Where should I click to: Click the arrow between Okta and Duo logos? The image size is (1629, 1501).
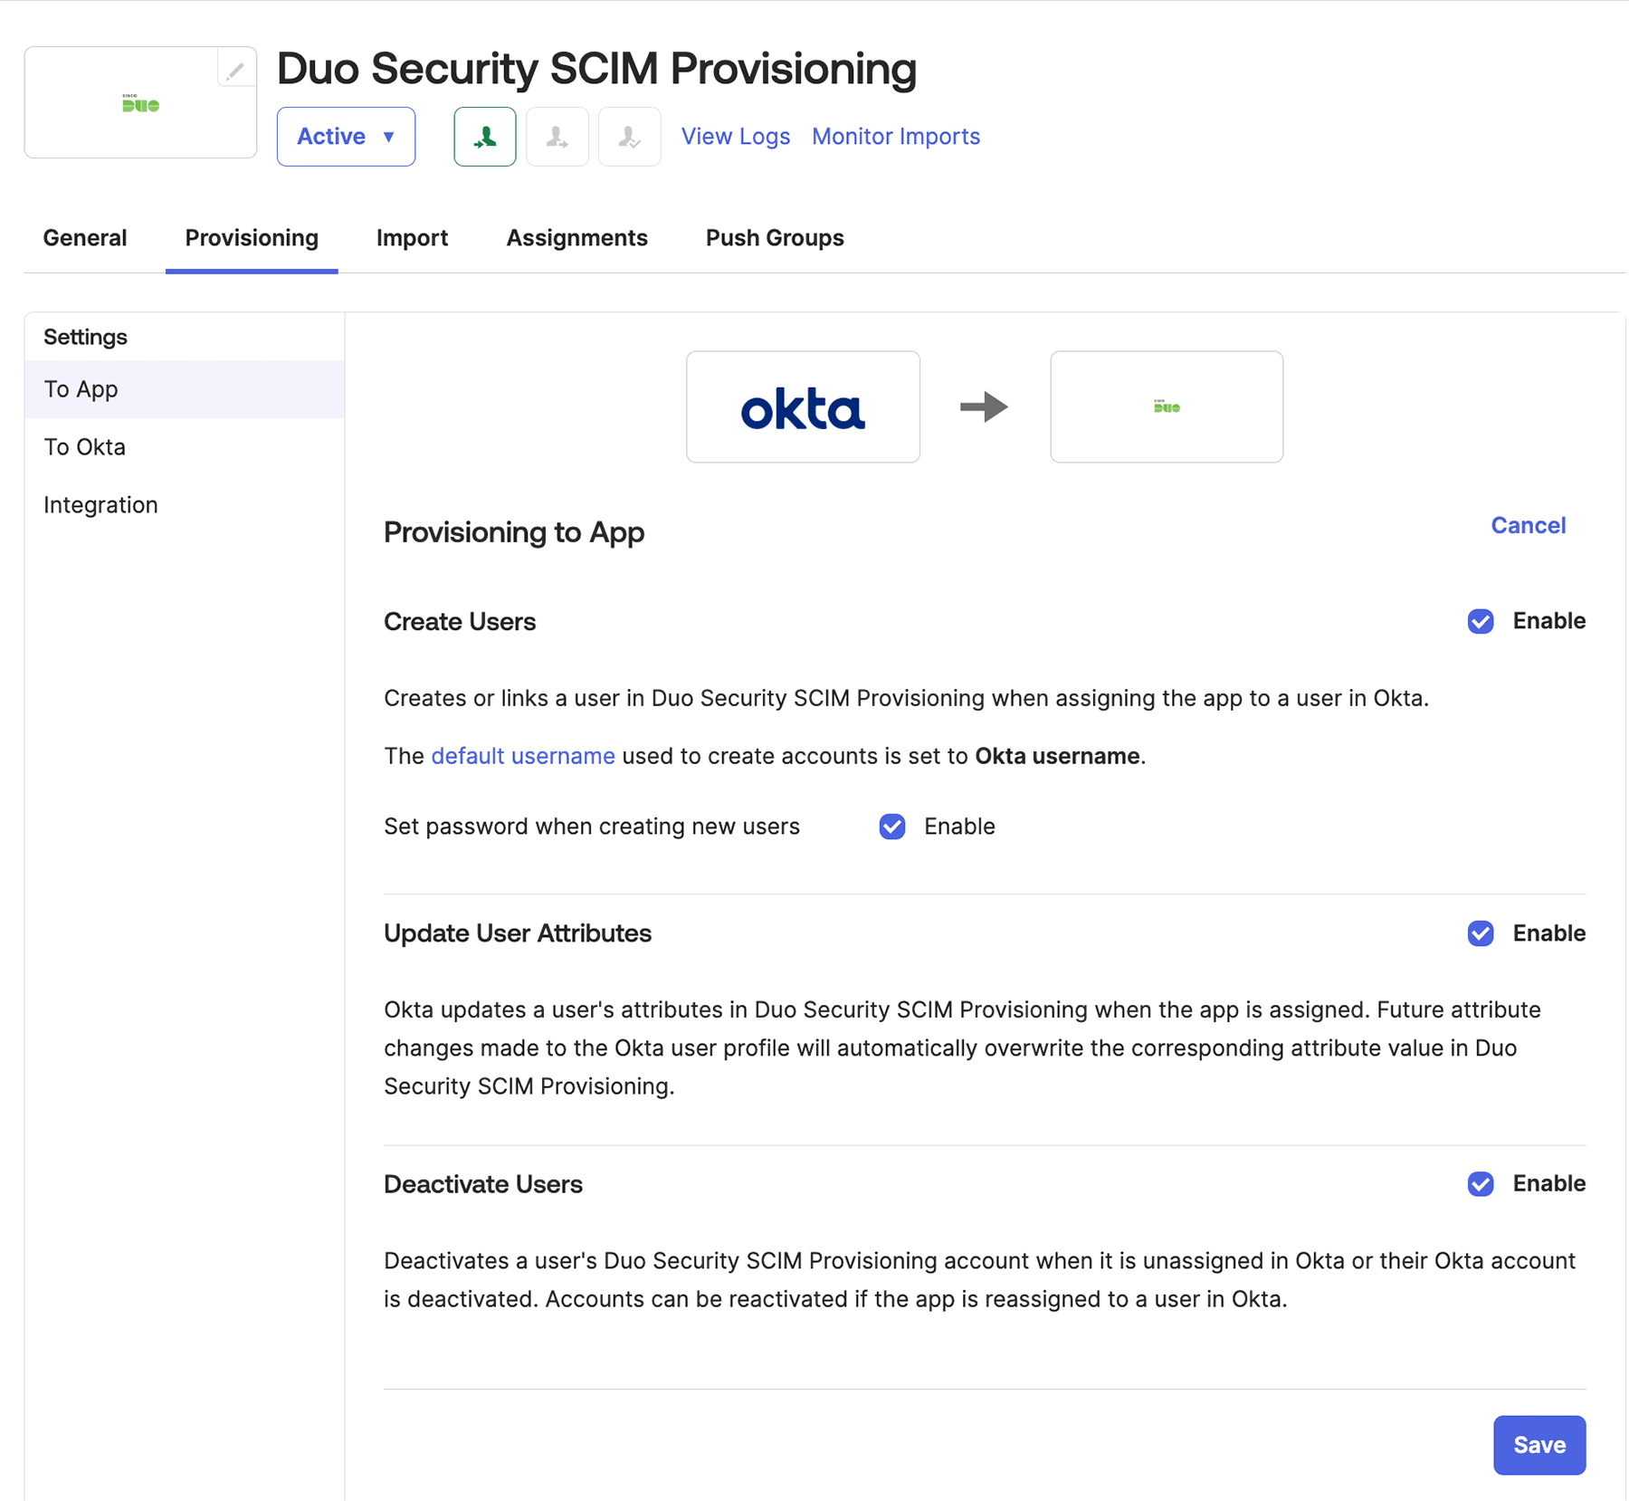[x=985, y=406]
